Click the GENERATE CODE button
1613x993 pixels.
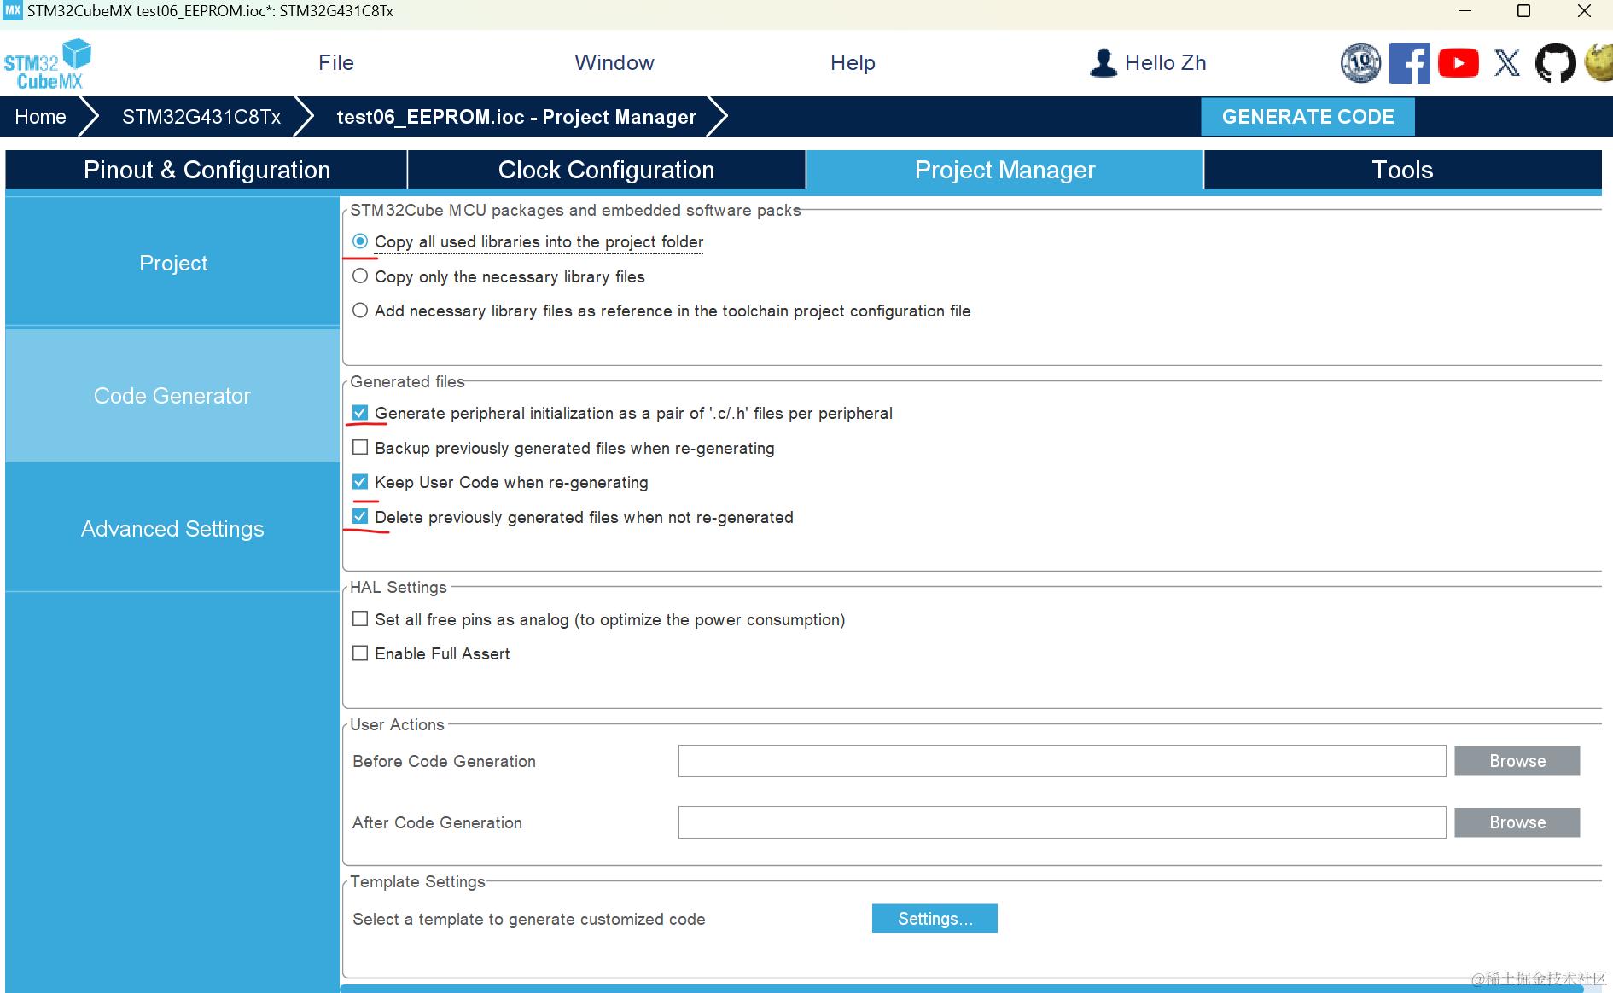pyautogui.click(x=1307, y=117)
